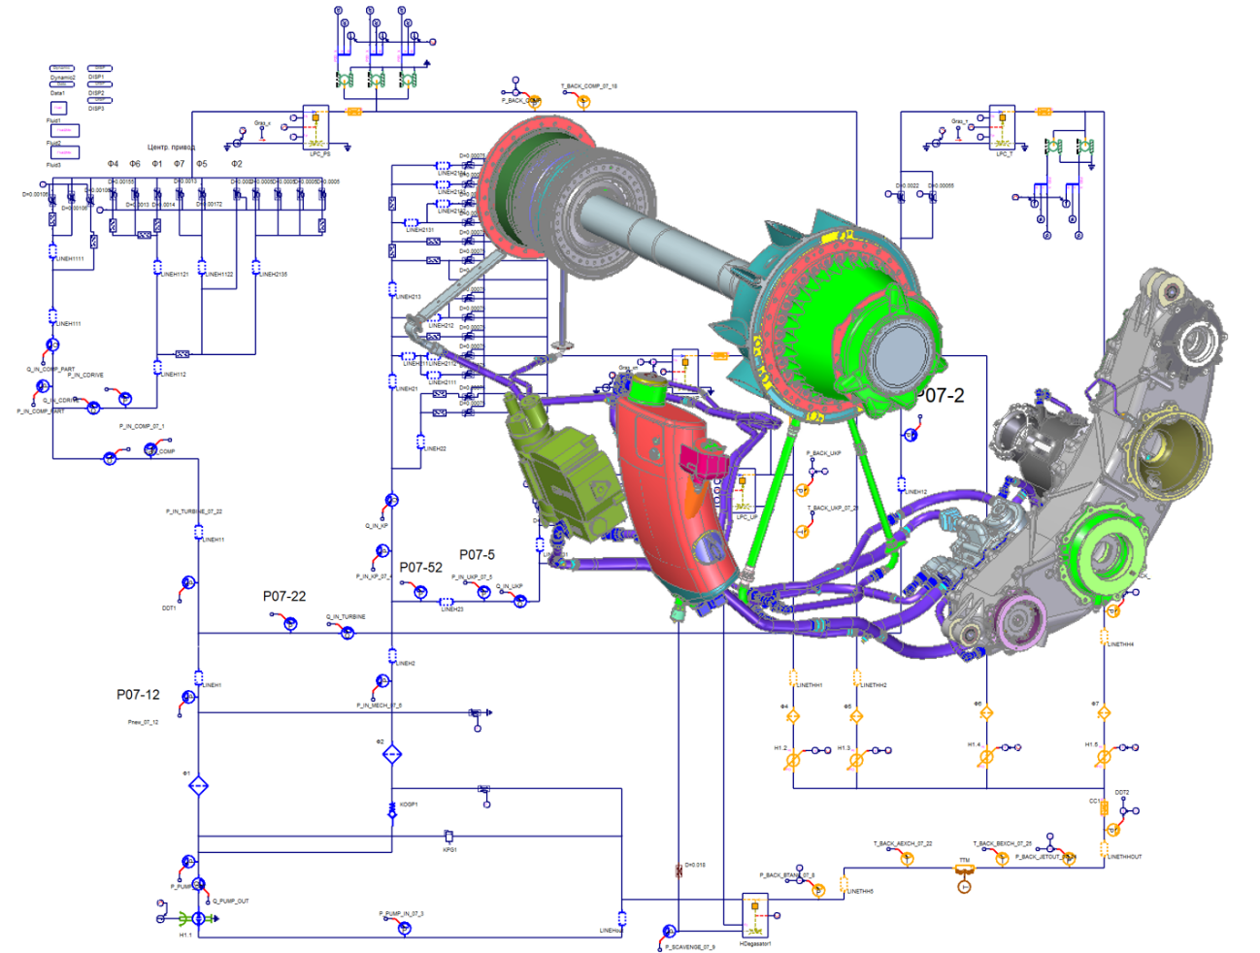Click the H1.1 pump symbol
Viewport: 1260px width, 953px height.
[x=198, y=918]
